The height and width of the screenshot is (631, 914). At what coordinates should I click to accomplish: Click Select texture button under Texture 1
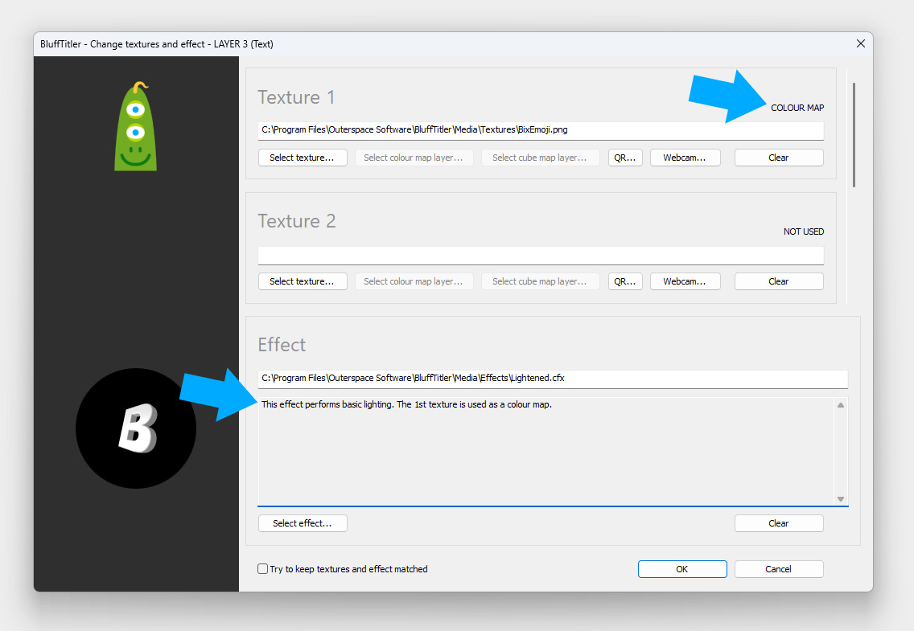tap(303, 158)
